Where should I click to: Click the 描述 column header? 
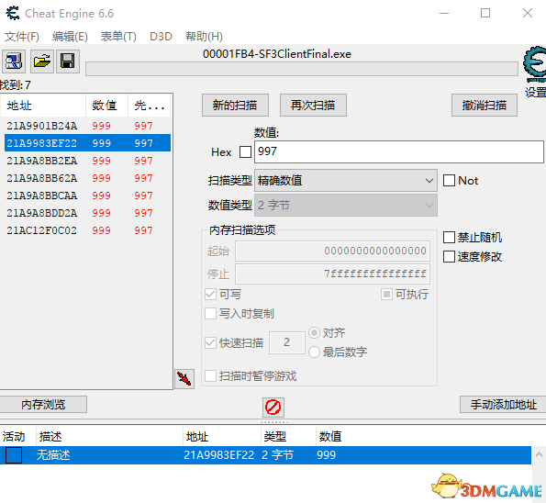tap(109, 436)
